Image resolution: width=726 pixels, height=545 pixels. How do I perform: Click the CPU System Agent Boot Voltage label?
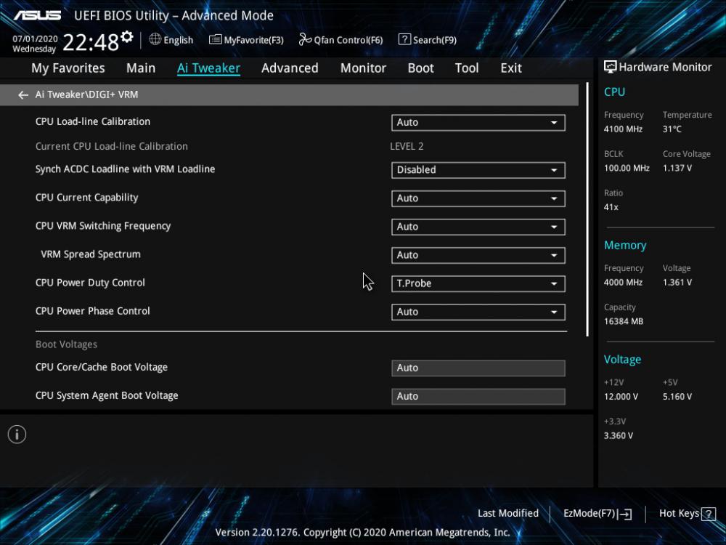(107, 396)
